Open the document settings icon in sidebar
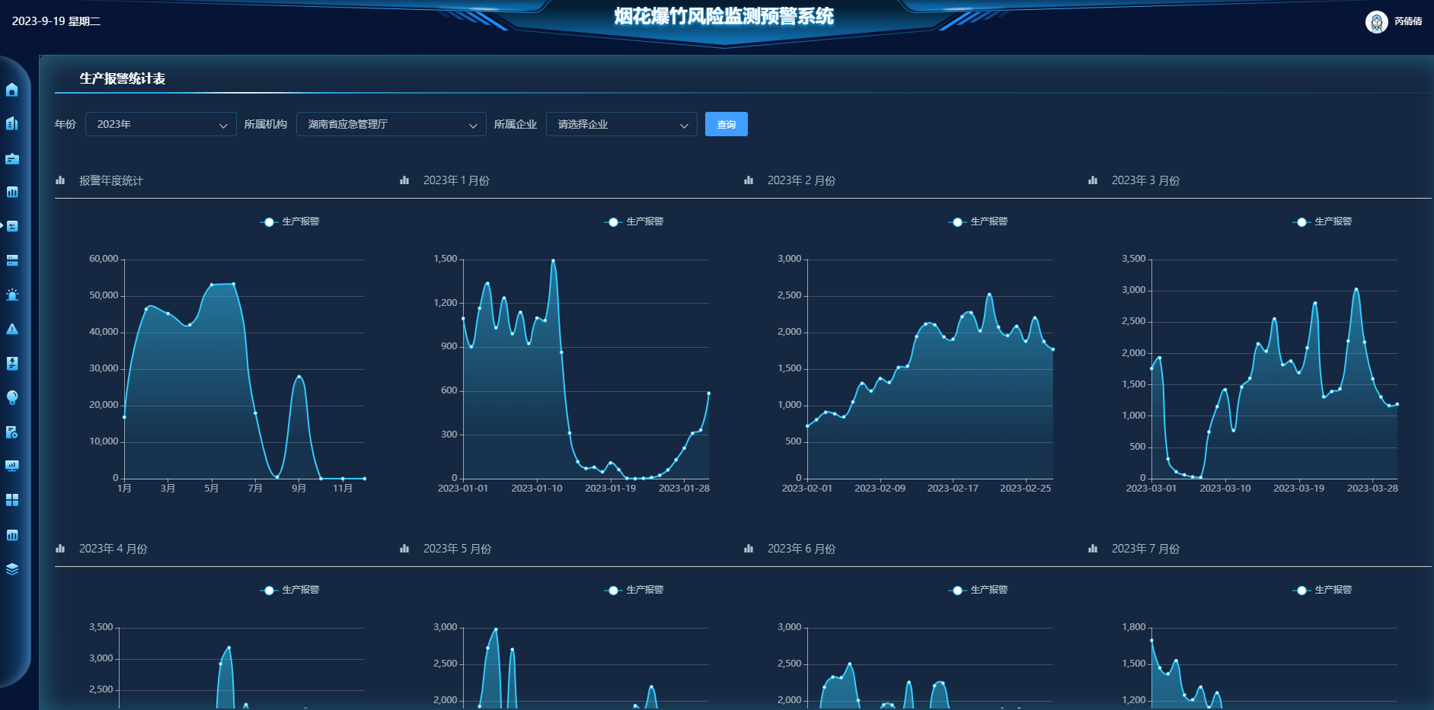Image resolution: width=1434 pixels, height=710 pixels. (x=12, y=432)
